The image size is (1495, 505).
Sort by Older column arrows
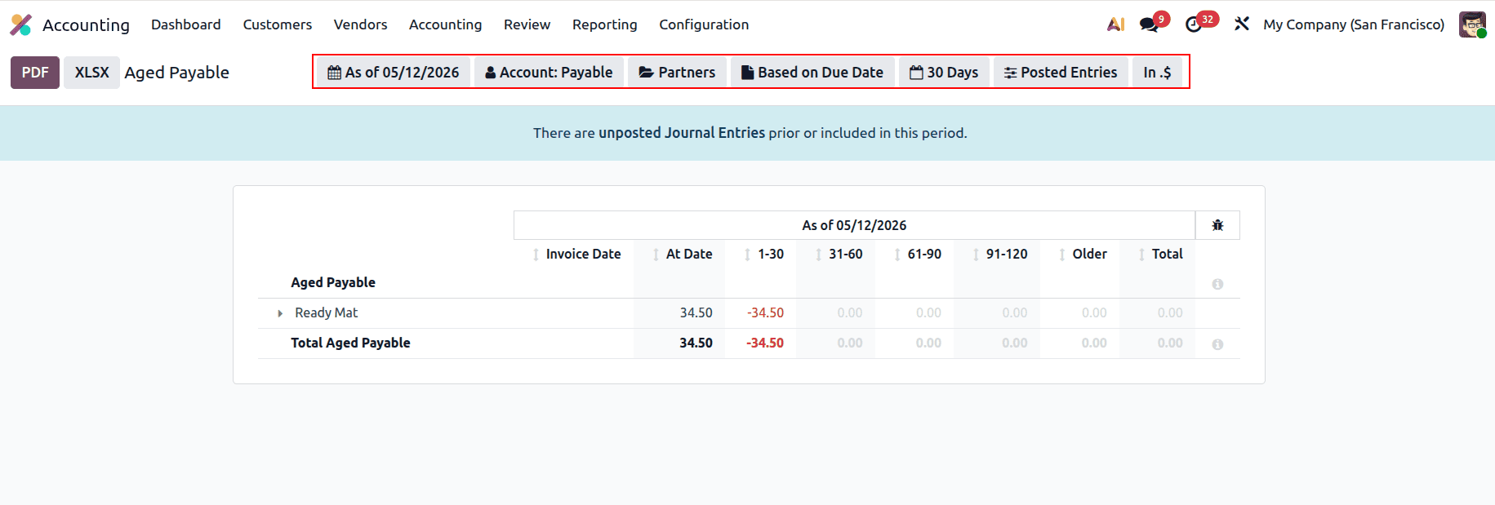1061,255
